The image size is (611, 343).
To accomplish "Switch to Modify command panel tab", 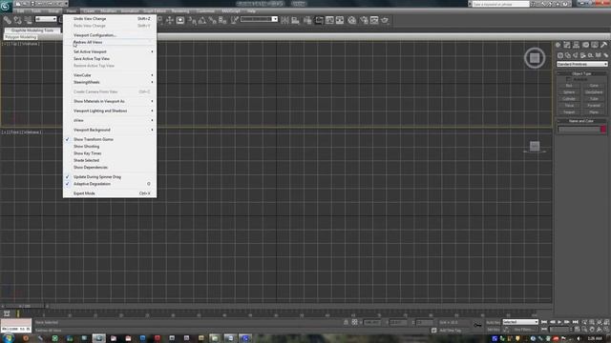I will tap(567, 45).
